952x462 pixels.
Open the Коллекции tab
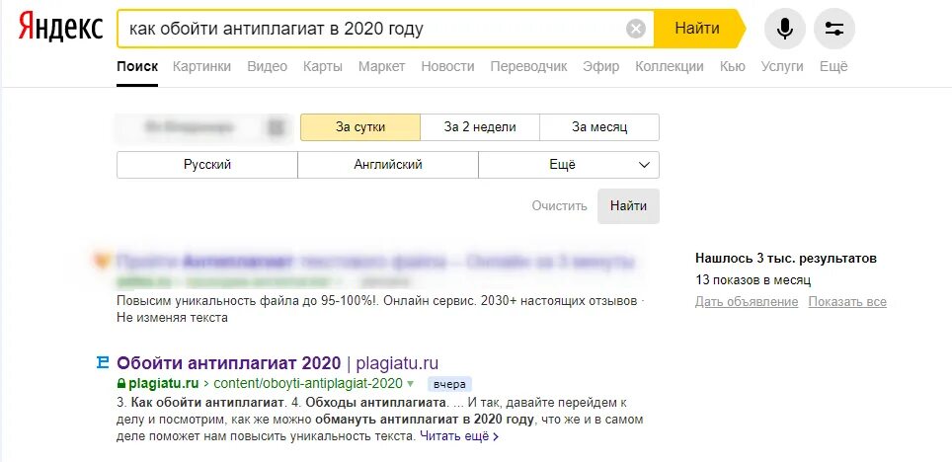[670, 67]
